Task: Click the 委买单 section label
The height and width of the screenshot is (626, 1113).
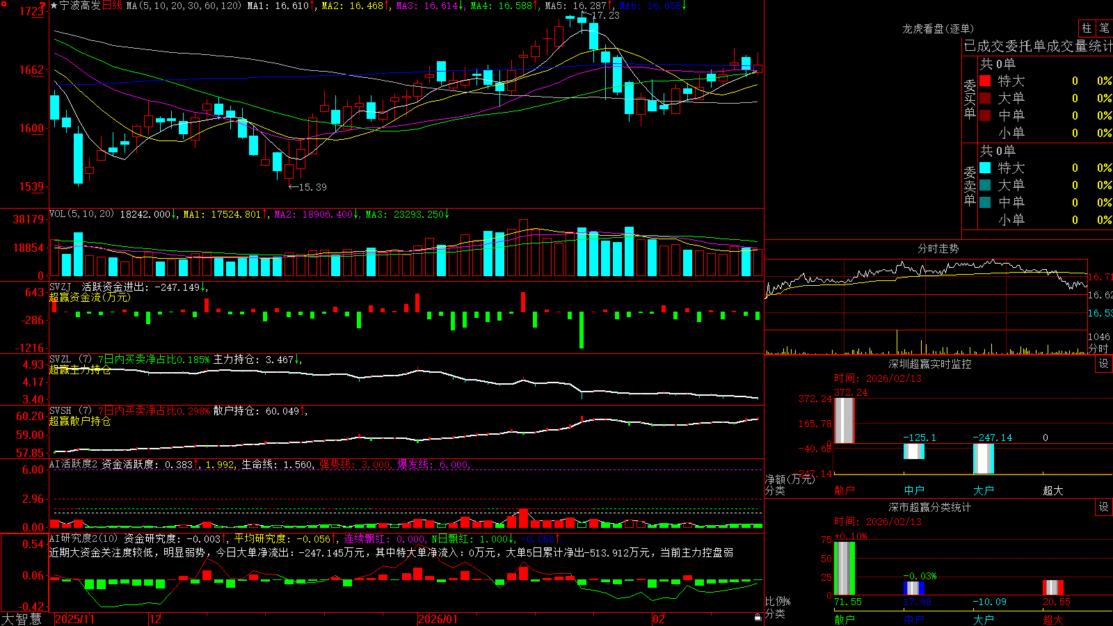Action: pyautogui.click(x=970, y=99)
